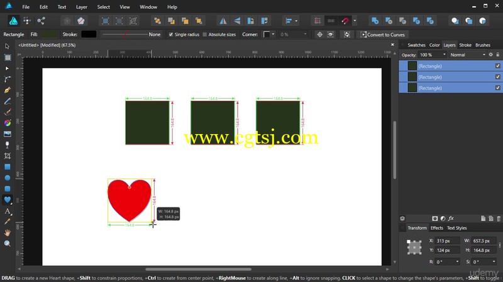
Task: Flip selection vertically
Action: point(237,21)
